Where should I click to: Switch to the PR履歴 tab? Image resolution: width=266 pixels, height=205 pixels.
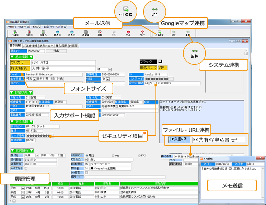[73, 46]
